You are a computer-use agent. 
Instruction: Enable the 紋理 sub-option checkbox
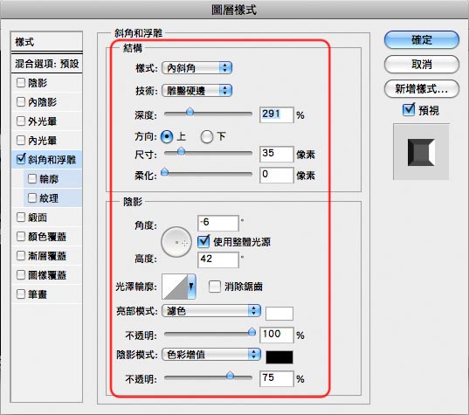coord(32,197)
